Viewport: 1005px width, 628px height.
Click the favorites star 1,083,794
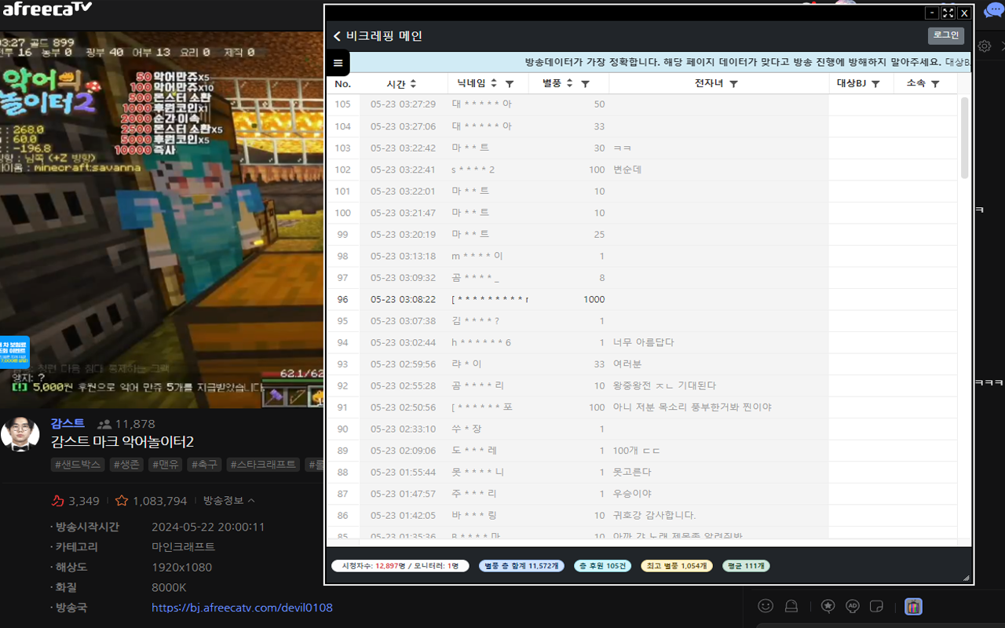pos(152,501)
